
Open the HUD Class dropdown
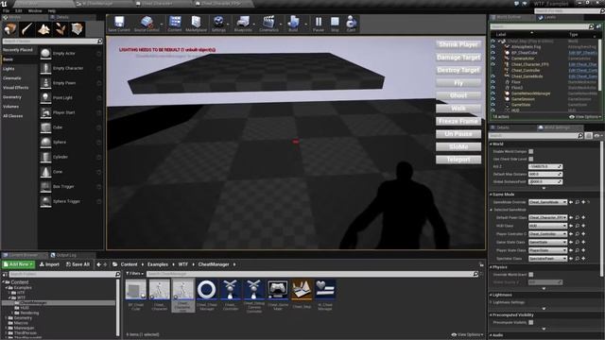pyautogui.click(x=547, y=226)
